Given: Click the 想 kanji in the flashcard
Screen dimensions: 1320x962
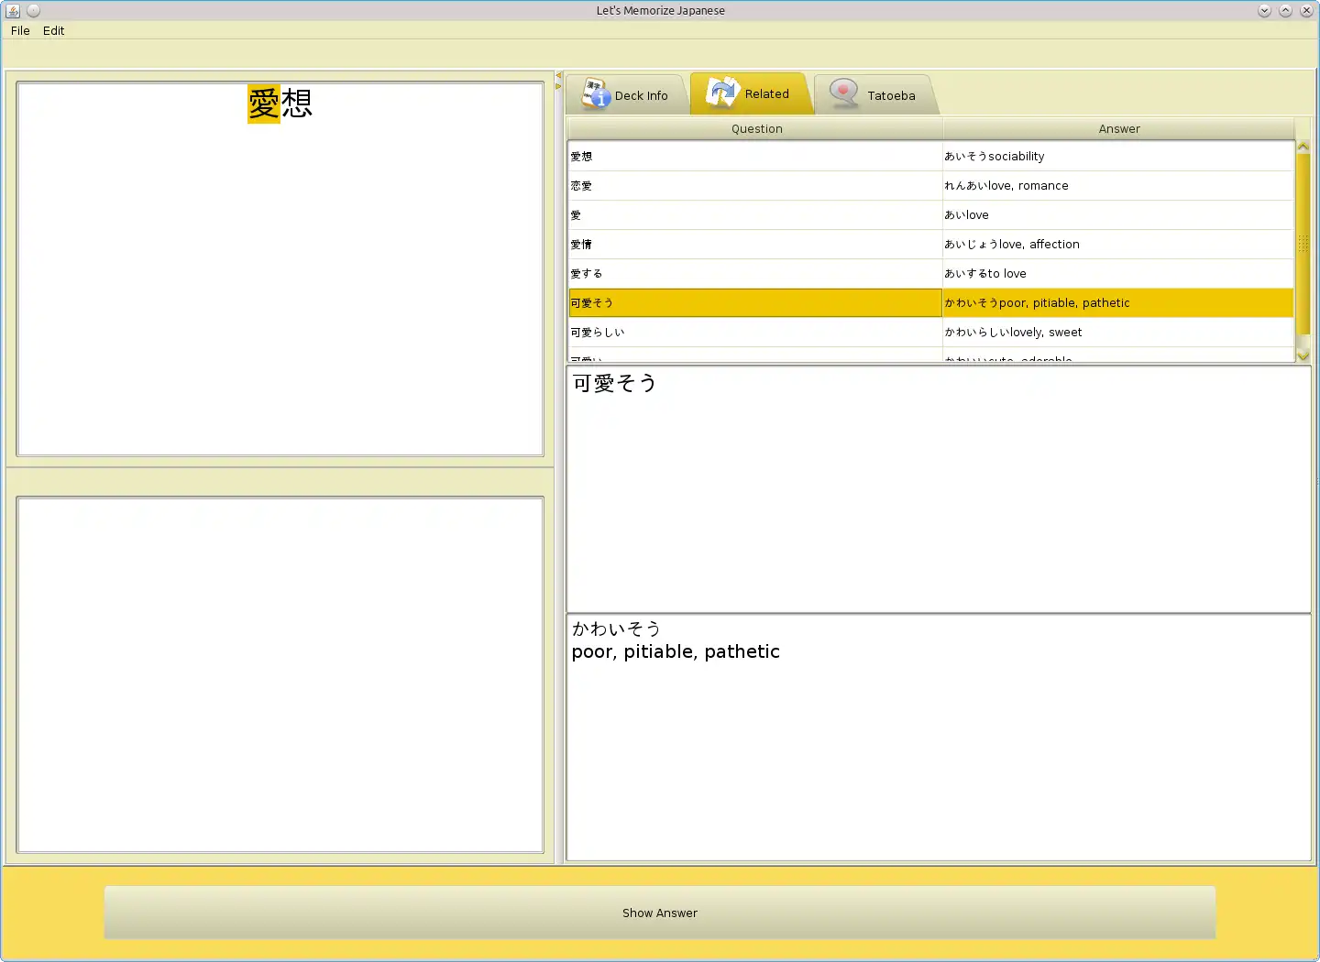Looking at the screenshot, I should tap(297, 104).
